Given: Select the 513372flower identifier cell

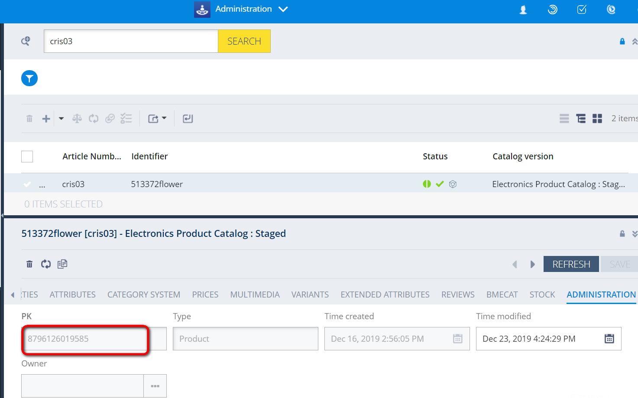Looking at the screenshot, I should (157, 184).
